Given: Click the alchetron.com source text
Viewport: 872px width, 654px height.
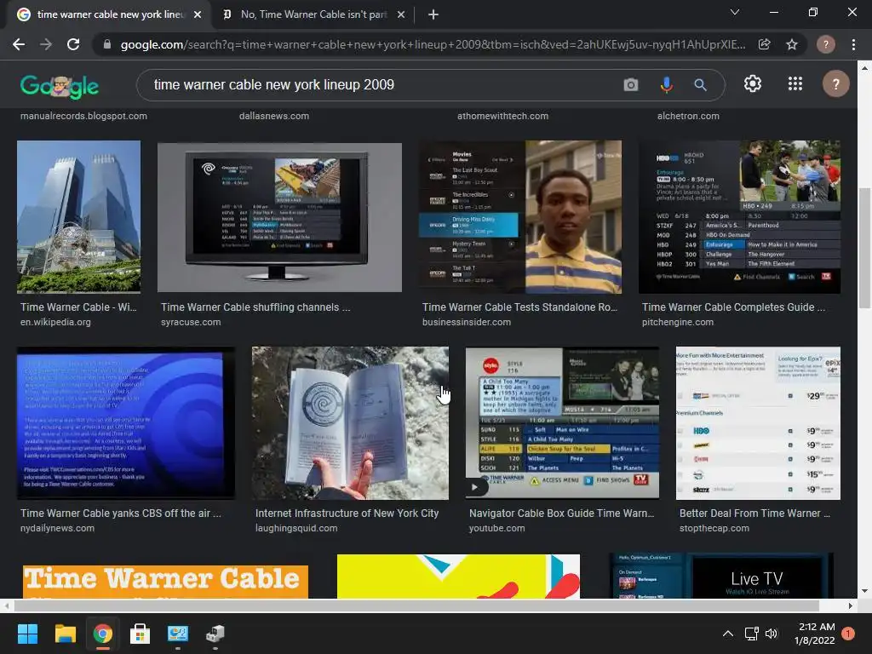Looking at the screenshot, I should click(688, 116).
